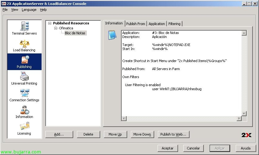Switch to the Filtering tab

174,24
